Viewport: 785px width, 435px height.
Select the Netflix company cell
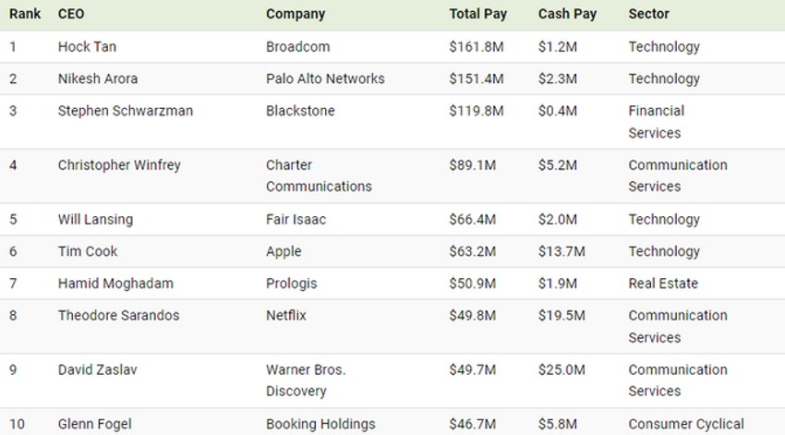(x=286, y=316)
